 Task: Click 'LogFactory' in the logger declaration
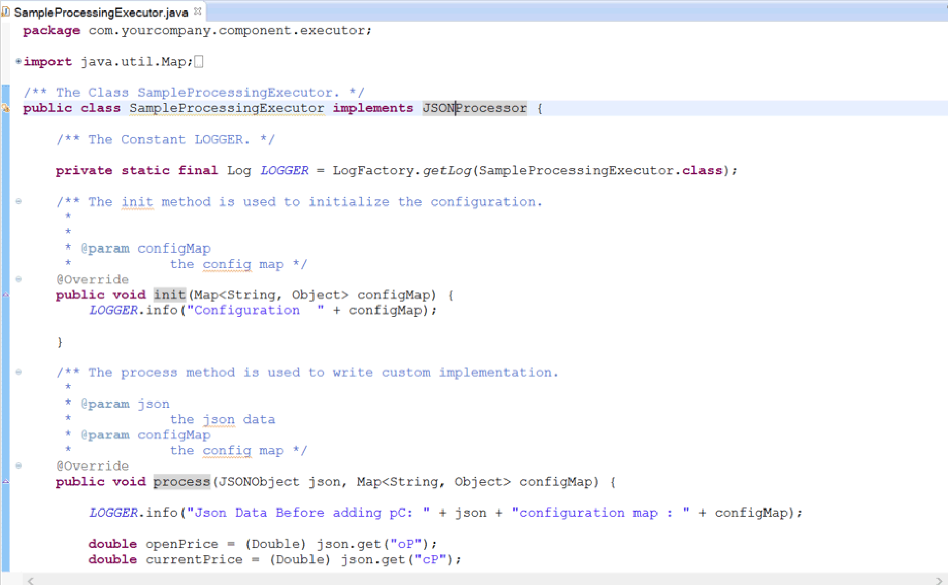[x=373, y=171]
